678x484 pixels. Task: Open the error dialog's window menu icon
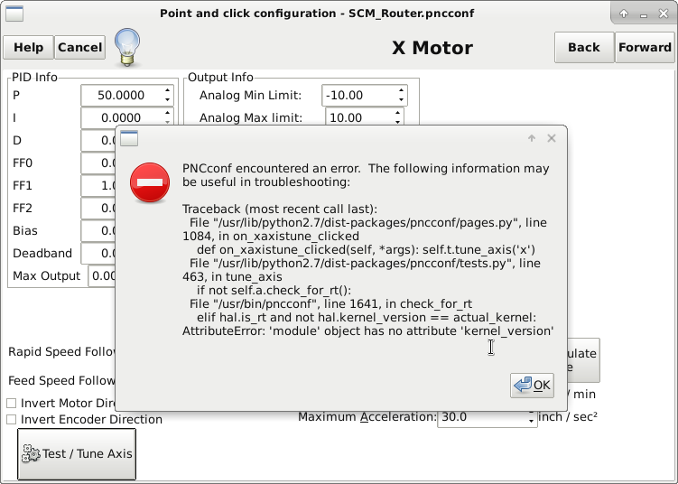click(x=129, y=138)
